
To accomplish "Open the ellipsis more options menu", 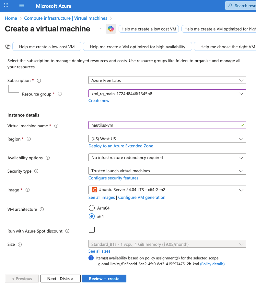I will point(100,29).
